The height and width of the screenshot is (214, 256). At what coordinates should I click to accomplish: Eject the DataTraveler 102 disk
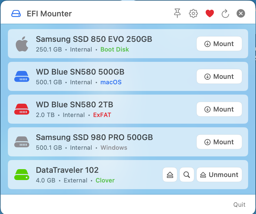(170, 175)
